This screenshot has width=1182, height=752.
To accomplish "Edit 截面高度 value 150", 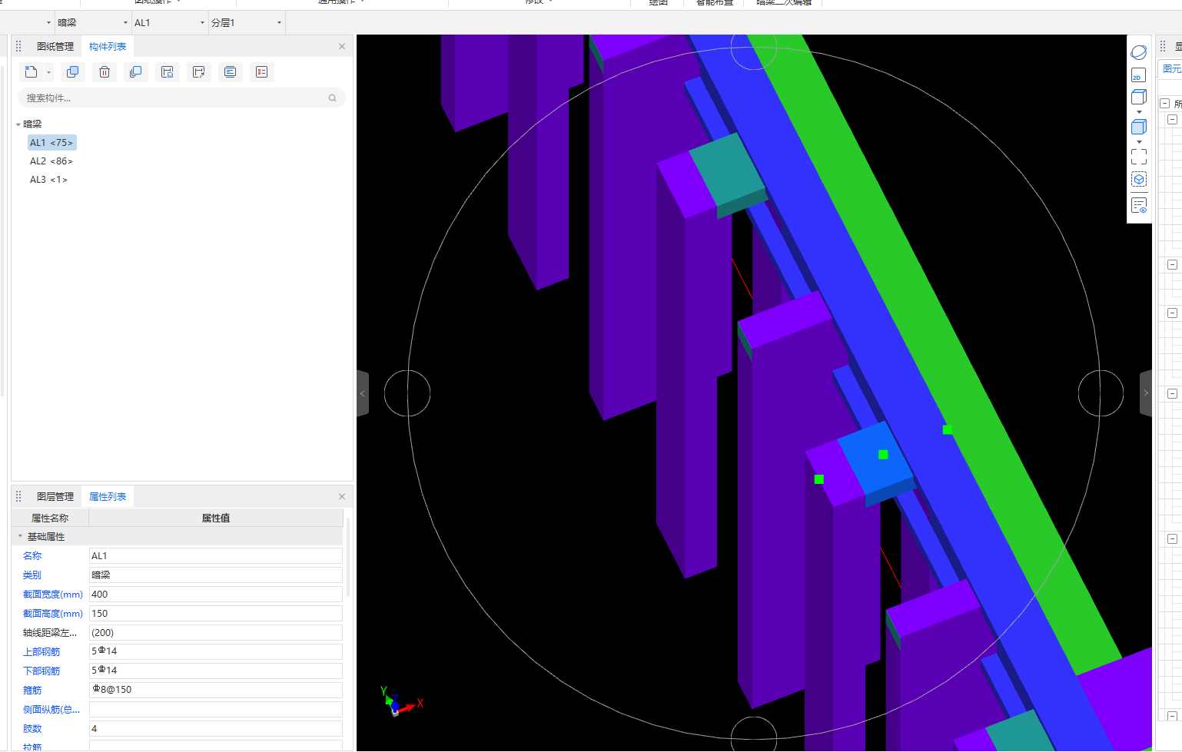I will (216, 614).
